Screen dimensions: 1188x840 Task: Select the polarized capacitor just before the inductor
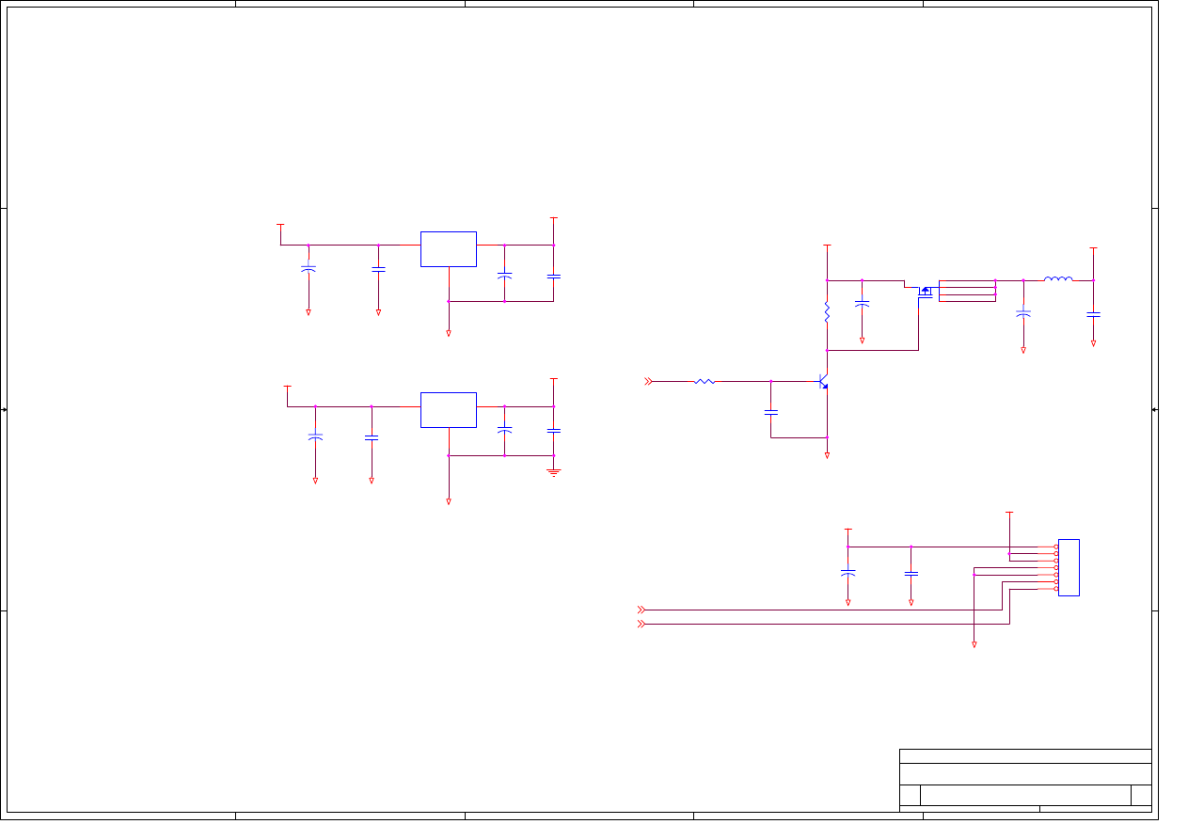(x=1023, y=313)
